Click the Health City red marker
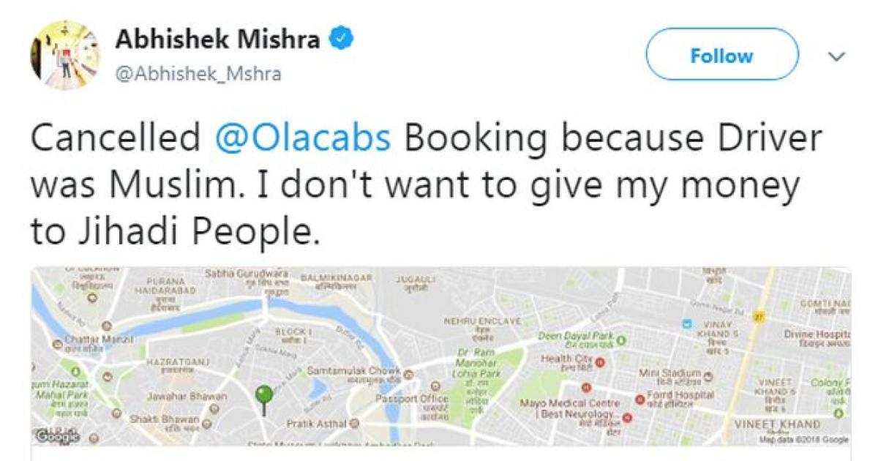 coord(601,361)
